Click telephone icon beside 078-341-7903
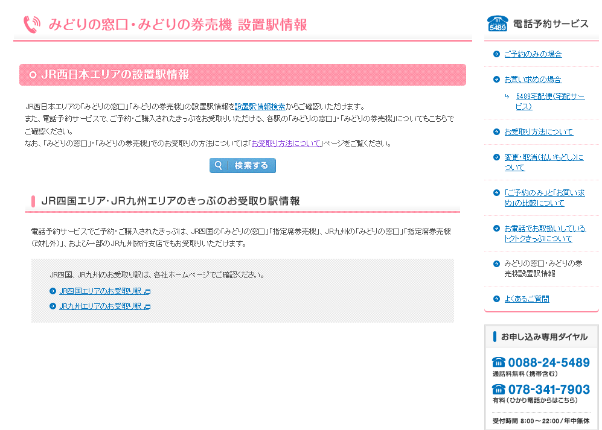 499,390
